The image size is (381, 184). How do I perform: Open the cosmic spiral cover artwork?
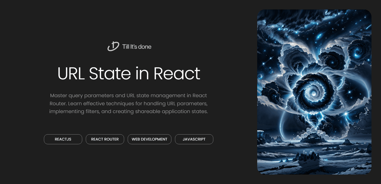pos(314,91)
